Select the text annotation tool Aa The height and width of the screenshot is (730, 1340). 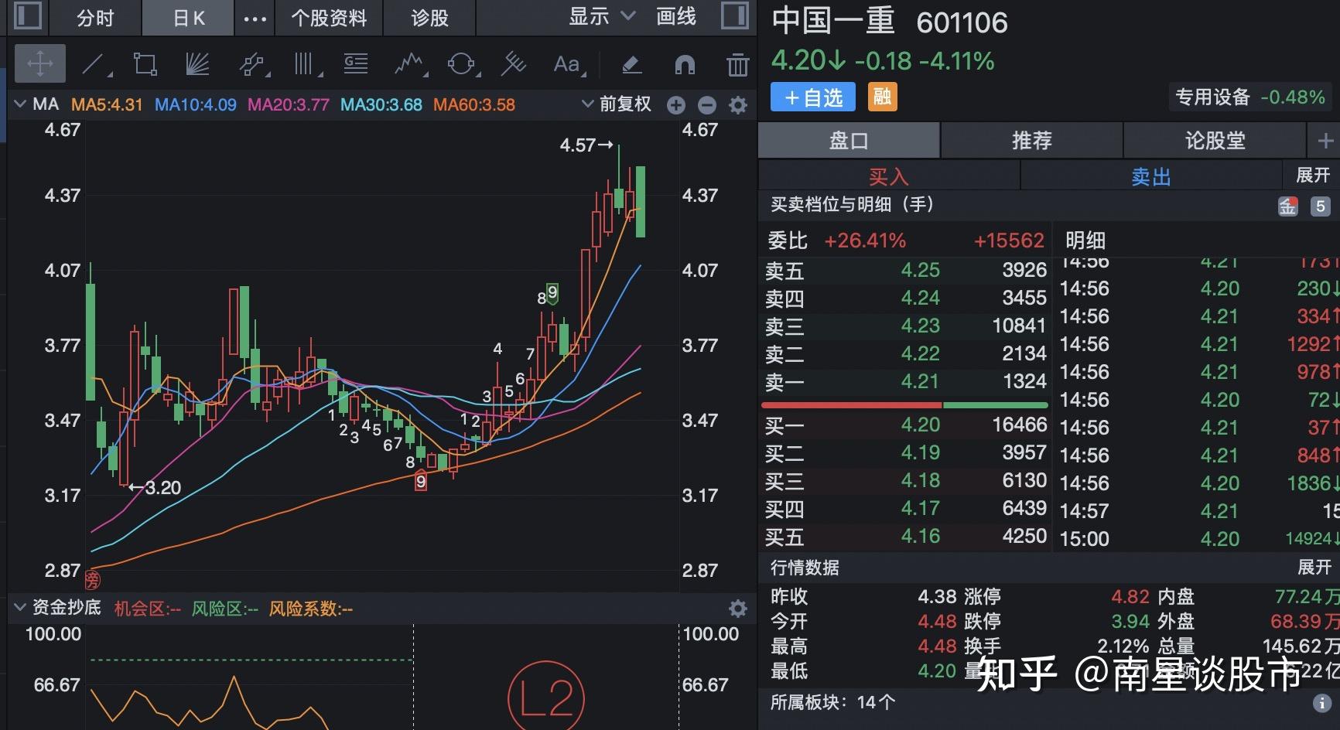(567, 63)
